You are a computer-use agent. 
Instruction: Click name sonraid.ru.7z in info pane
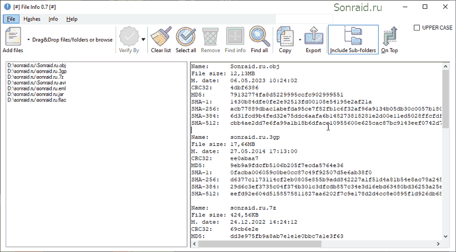253,208
